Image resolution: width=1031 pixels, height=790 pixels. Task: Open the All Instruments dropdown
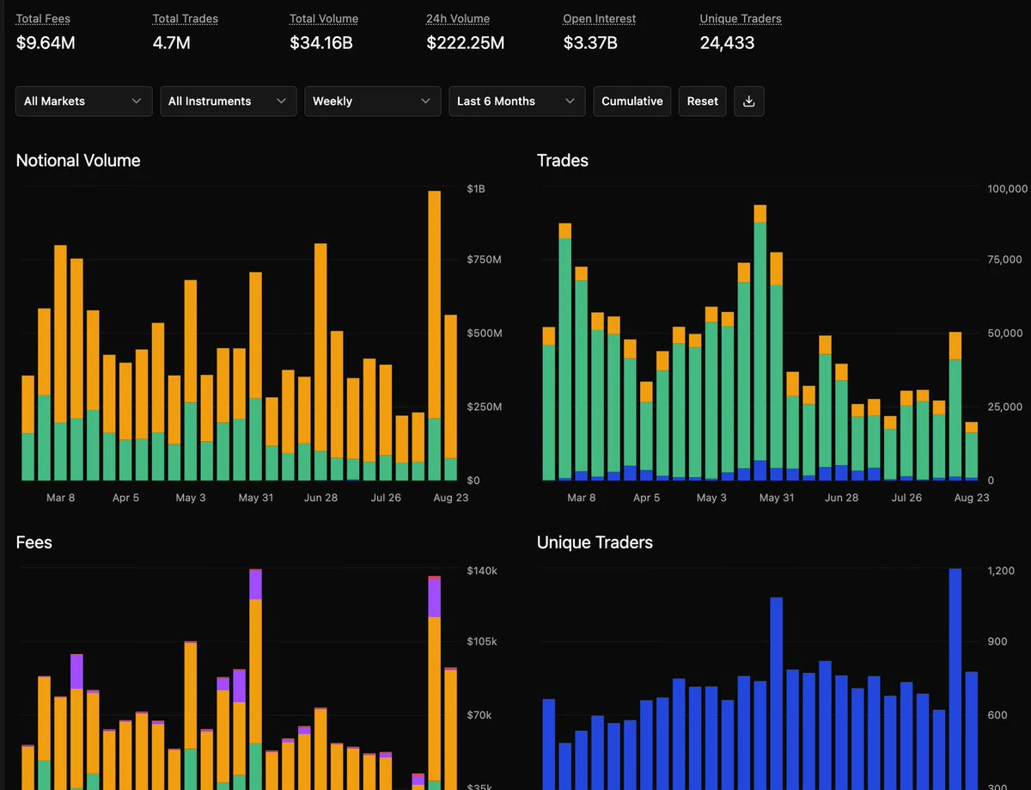coord(229,101)
